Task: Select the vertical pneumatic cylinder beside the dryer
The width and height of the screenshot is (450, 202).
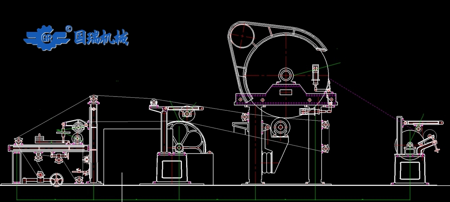Action: click(315, 75)
